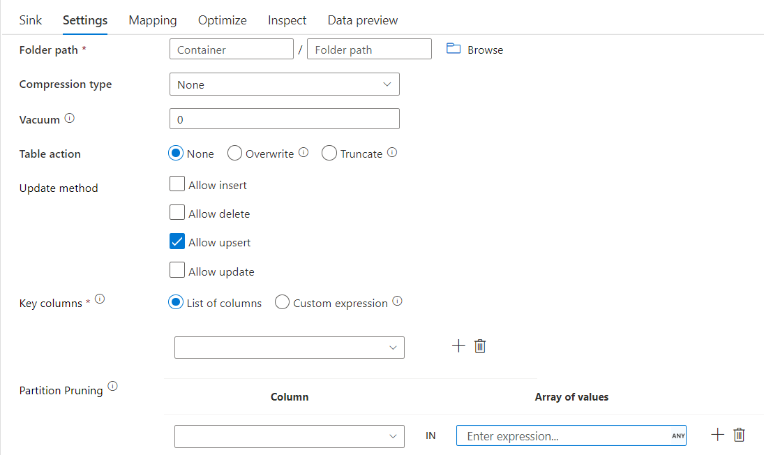Remove the Partition Pruning row via trash icon
Image resolution: width=764 pixels, height=455 pixels.
click(x=739, y=434)
